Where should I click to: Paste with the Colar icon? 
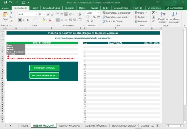click(5, 15)
